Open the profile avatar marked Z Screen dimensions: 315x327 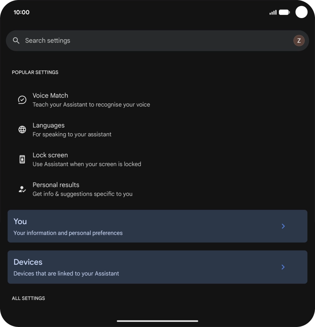coord(299,41)
